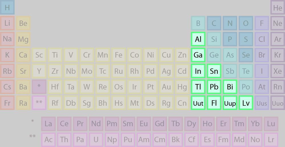Image resolution: width=285 pixels, height=147 pixels.
Task: Select the Flerovium (Fl) element cell
Action: click(x=214, y=103)
